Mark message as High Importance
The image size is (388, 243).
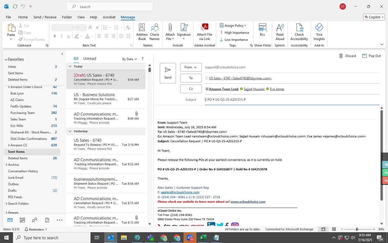pos(234,33)
